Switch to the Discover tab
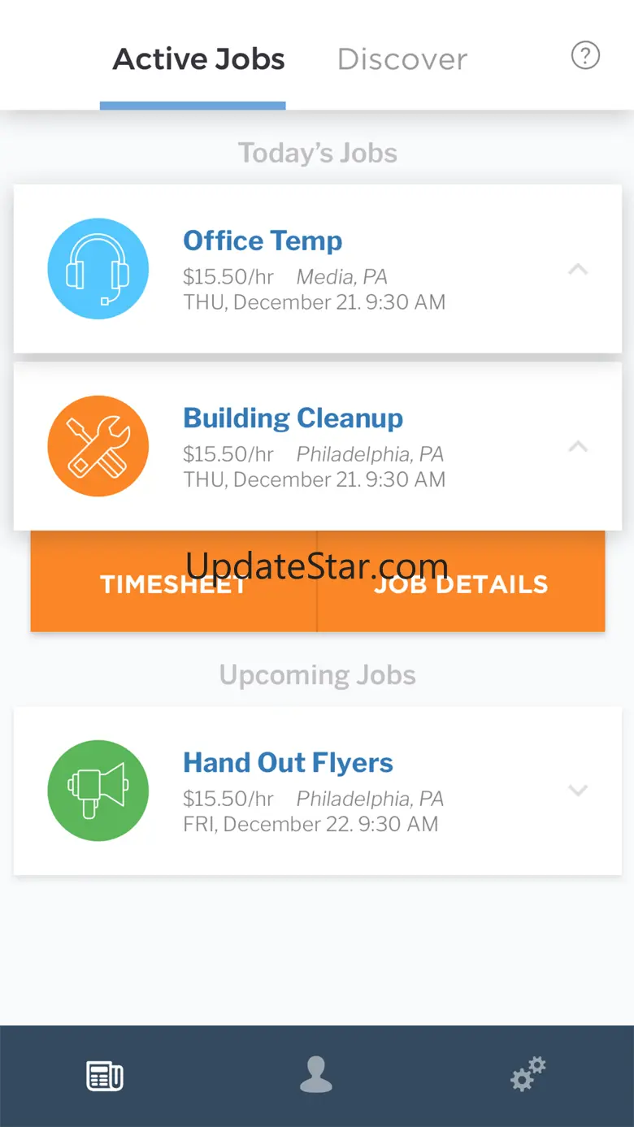634x1127 pixels. 402,59
